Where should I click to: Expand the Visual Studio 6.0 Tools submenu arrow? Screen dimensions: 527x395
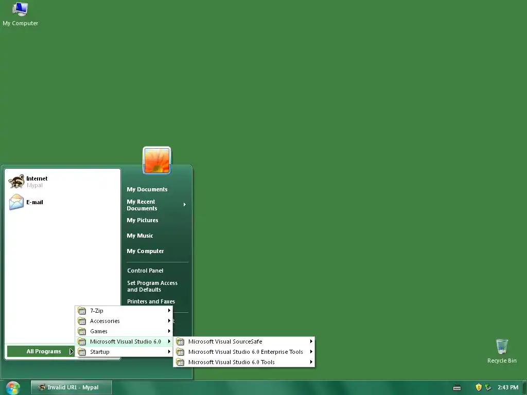(x=311, y=362)
